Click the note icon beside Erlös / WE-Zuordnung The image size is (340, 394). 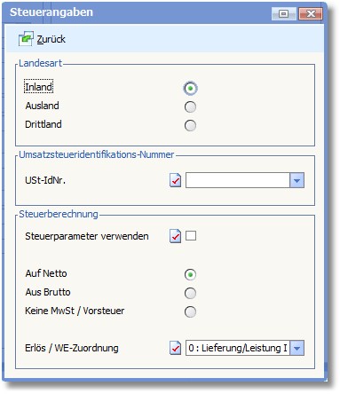click(x=175, y=348)
